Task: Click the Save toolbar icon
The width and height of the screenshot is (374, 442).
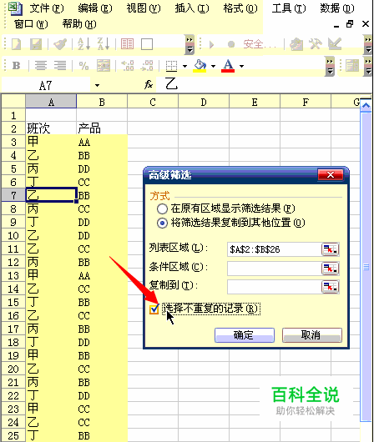Action: [x=36, y=44]
